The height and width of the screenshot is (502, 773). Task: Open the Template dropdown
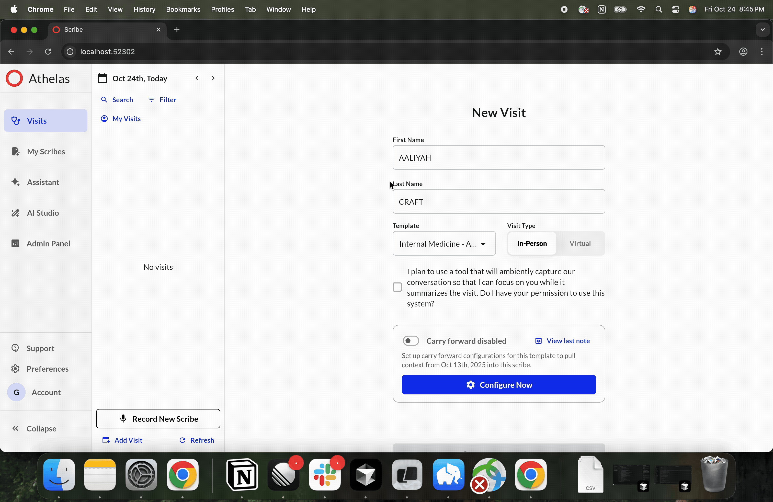[x=444, y=244]
